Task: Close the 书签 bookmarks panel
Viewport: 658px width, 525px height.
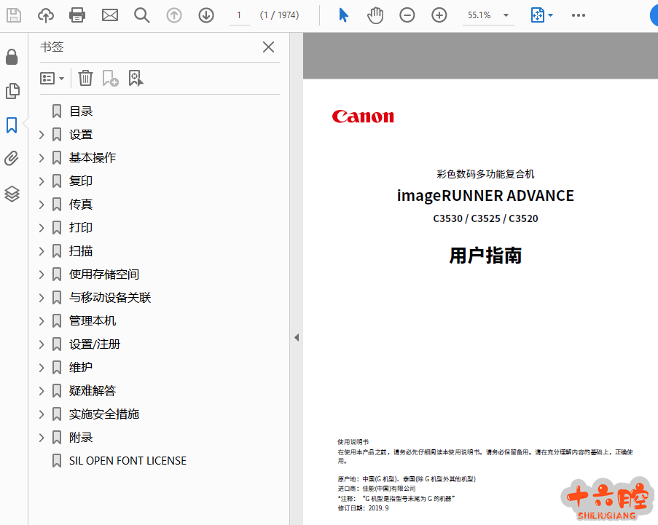Action: click(268, 47)
